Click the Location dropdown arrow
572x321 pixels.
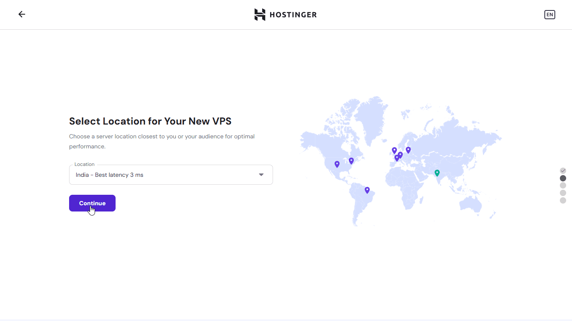[x=261, y=175]
